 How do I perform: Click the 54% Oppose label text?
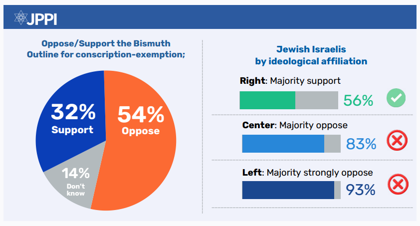pos(140,121)
